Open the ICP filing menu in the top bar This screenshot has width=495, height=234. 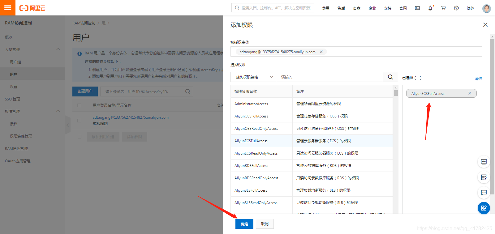pos(356,8)
